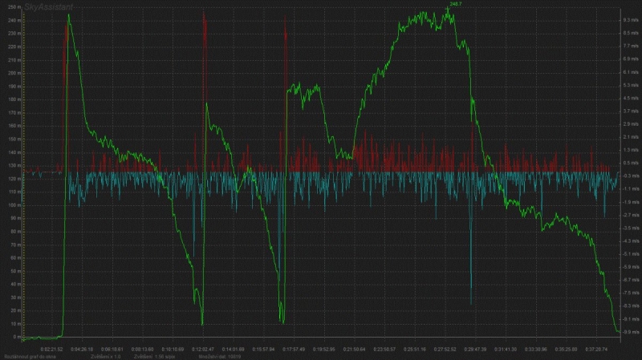
Task: Click the 'Zvětšení x 1.0' zoom indicator
Action: (106, 355)
